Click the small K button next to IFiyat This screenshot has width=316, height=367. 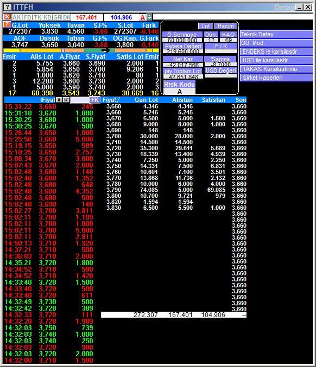66,100
